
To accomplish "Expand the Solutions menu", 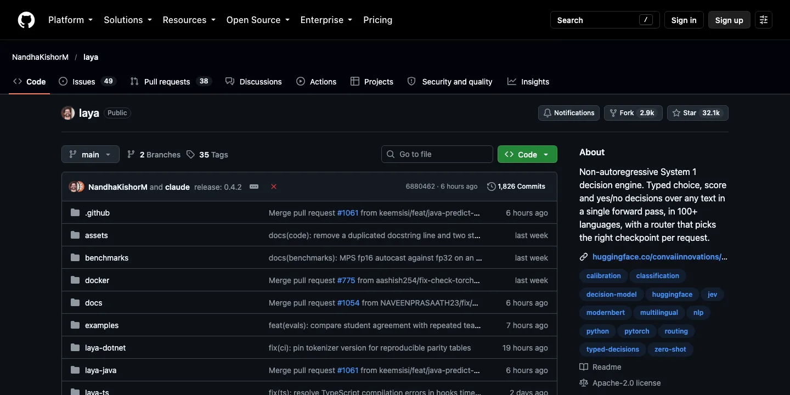I will (x=127, y=20).
